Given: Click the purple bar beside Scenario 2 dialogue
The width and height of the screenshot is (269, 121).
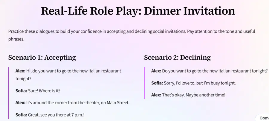Looking at the screenshot, I should coord(144,83).
